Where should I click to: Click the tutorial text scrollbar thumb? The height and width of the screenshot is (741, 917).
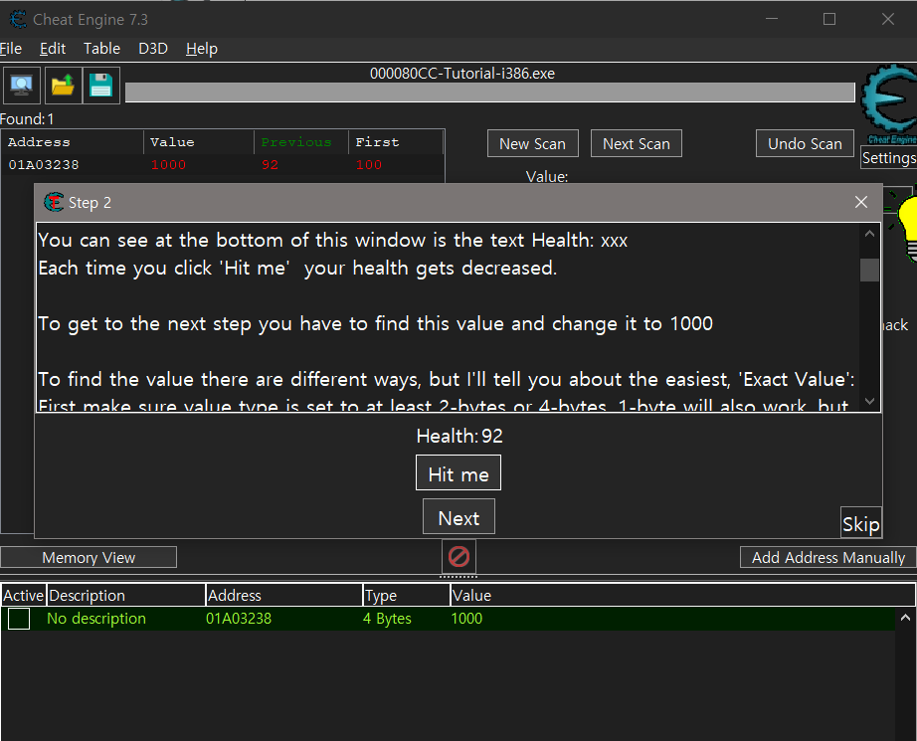coord(869,271)
